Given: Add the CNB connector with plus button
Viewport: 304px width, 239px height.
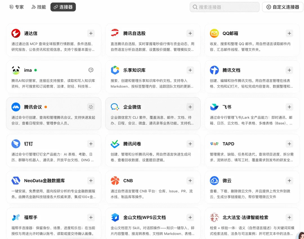Looking at the screenshot, I should click(190, 181).
